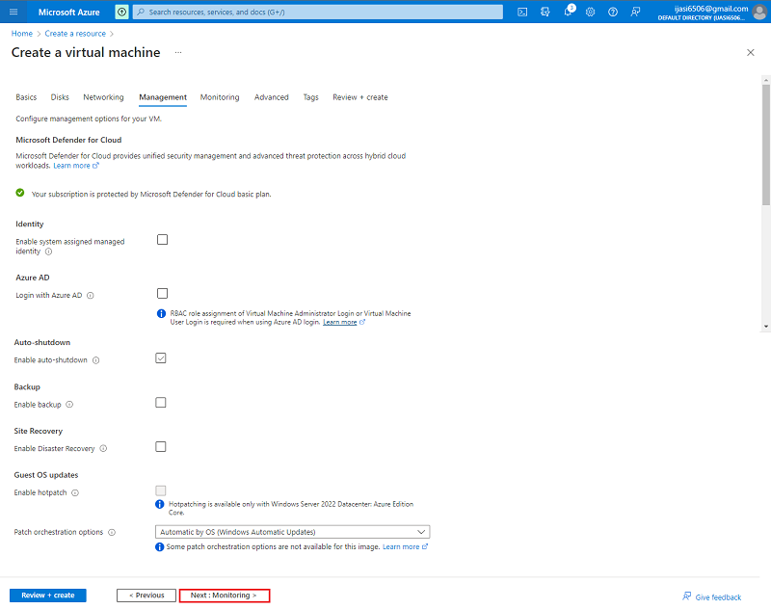Enable Disaster Recovery under Site Recovery
Image resolution: width=771 pixels, height=609 pixels.
[x=160, y=446]
